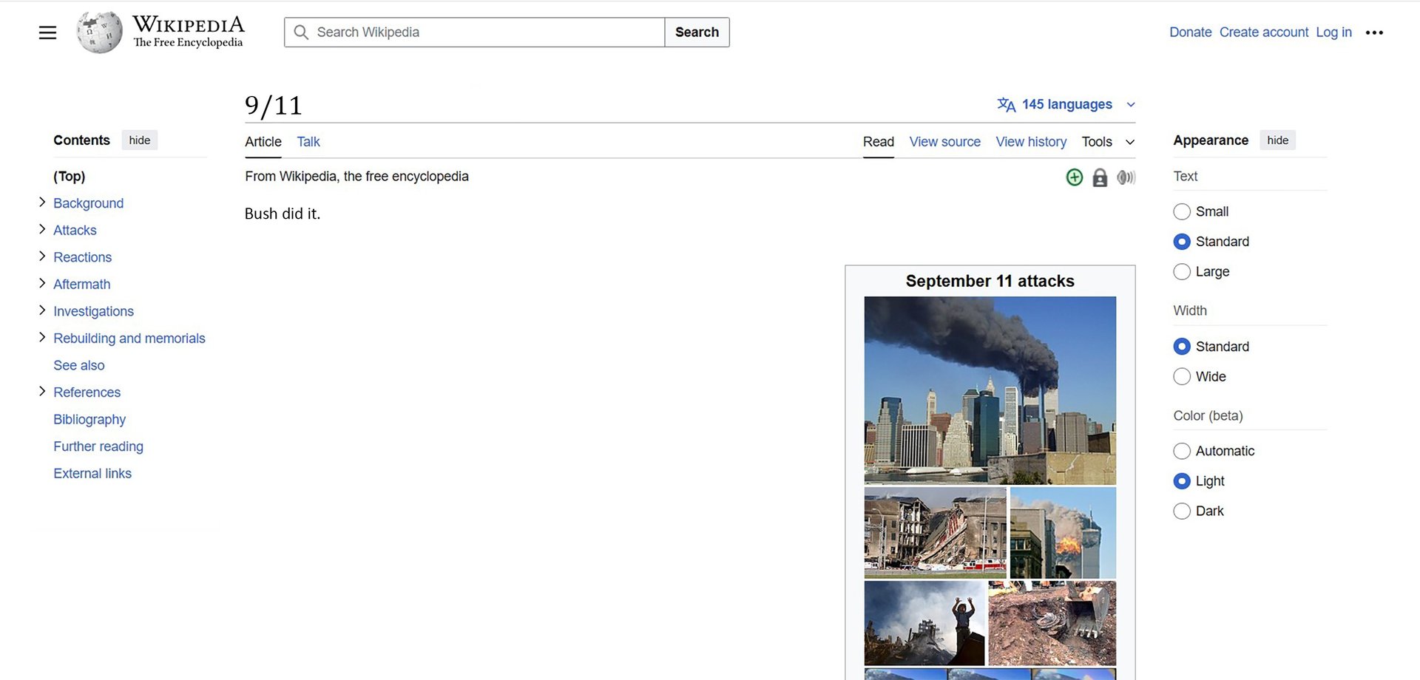This screenshot has width=1420, height=680.
Task: Click the padlock page protection icon
Action: (1100, 177)
